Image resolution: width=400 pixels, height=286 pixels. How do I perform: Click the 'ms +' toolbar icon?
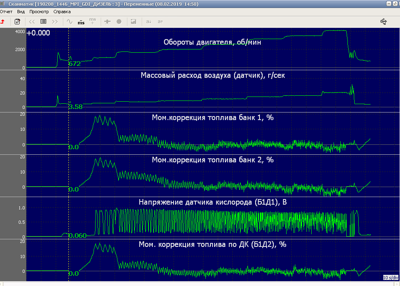(x=92, y=22)
